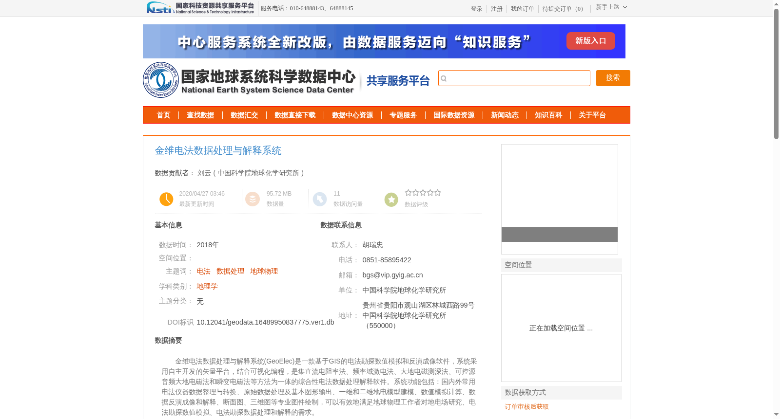Open the 数据直接下载 menu item

pyautogui.click(x=295, y=115)
